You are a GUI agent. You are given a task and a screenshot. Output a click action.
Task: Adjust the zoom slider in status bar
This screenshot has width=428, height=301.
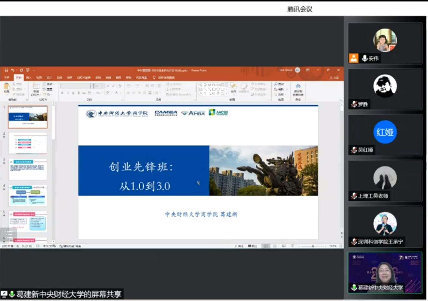pos(313,246)
